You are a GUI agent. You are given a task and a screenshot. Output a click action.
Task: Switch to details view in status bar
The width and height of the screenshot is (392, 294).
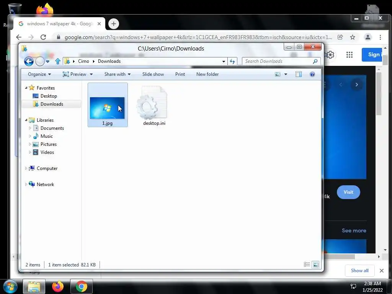click(307, 265)
